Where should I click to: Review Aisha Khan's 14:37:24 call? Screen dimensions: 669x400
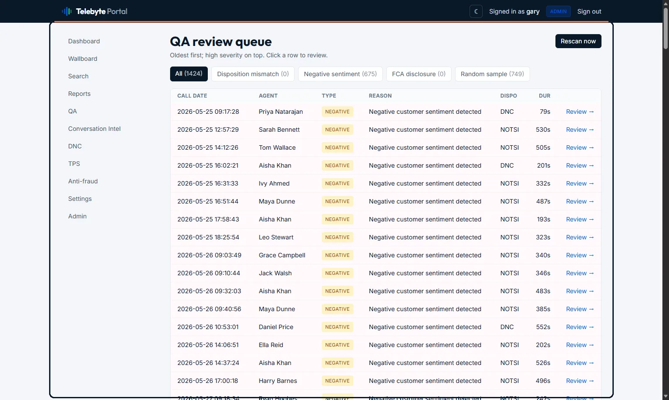[x=580, y=363]
